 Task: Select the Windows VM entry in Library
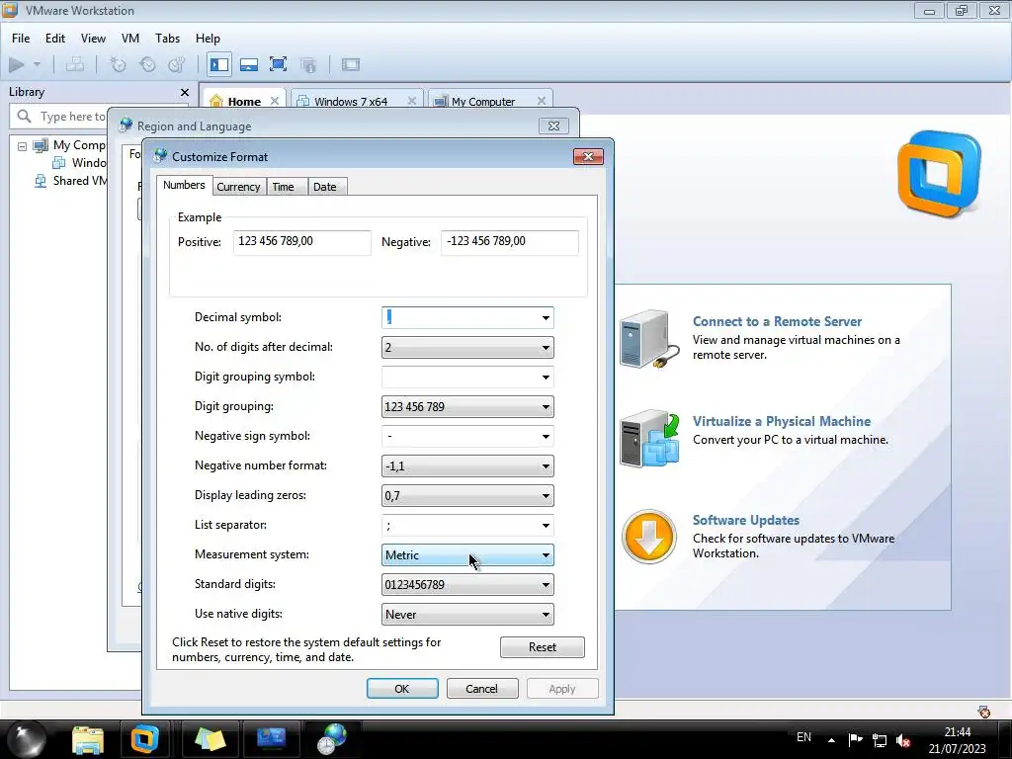pyautogui.click(x=88, y=163)
